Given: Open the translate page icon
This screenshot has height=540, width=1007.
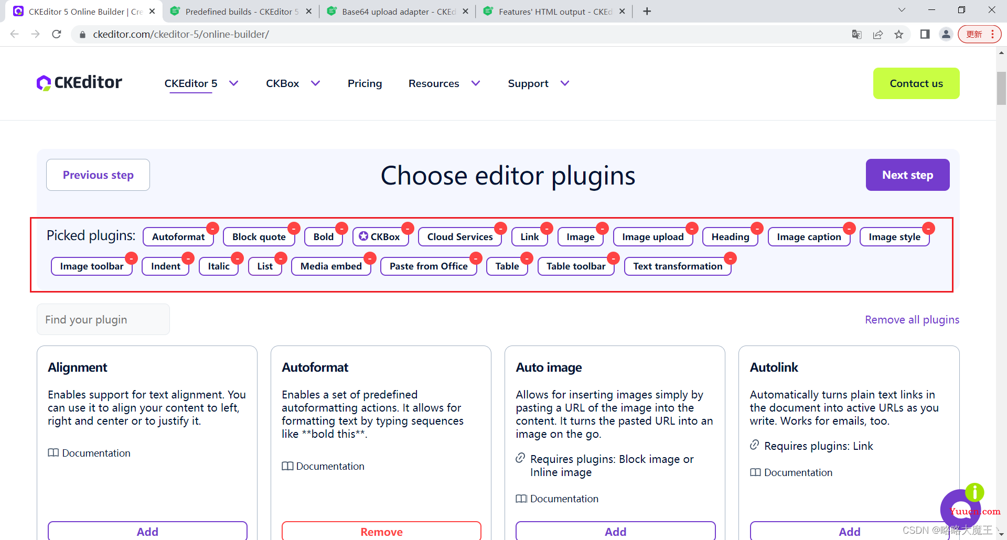Looking at the screenshot, I should click(x=856, y=34).
